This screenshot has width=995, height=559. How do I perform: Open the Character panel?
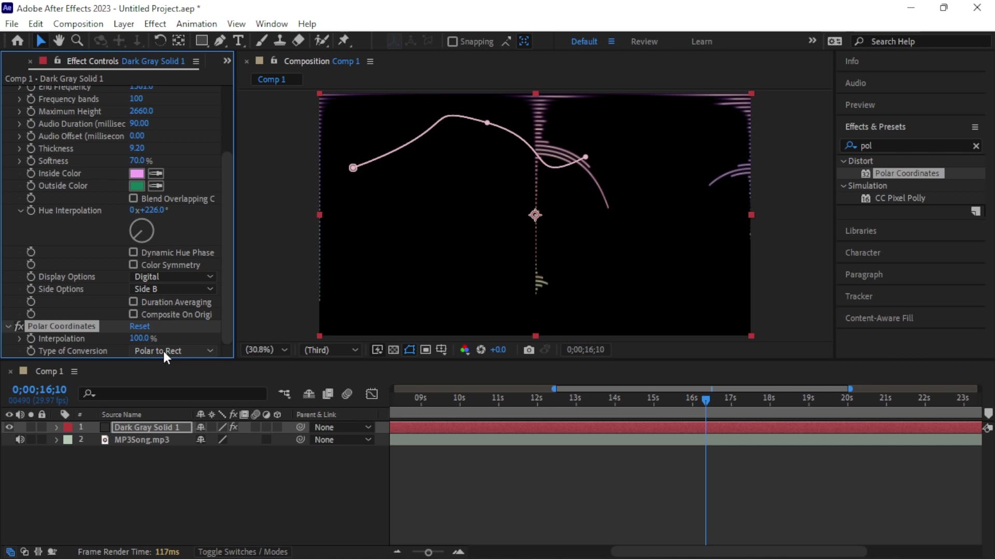(863, 253)
